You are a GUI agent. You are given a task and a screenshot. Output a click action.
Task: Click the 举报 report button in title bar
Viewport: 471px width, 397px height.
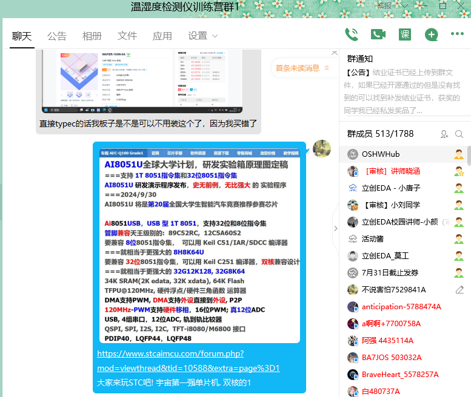click(x=384, y=5)
